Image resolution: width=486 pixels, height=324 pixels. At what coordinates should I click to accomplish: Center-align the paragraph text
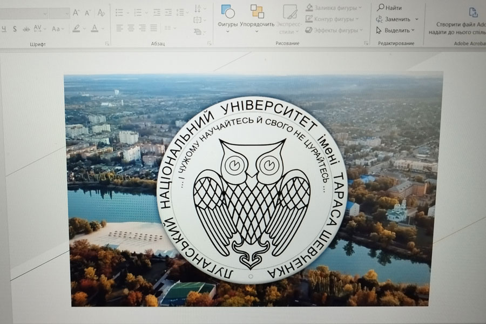coord(131,28)
